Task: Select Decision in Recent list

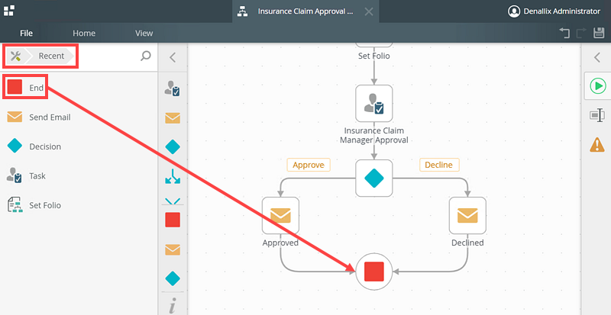Action: tap(34, 146)
